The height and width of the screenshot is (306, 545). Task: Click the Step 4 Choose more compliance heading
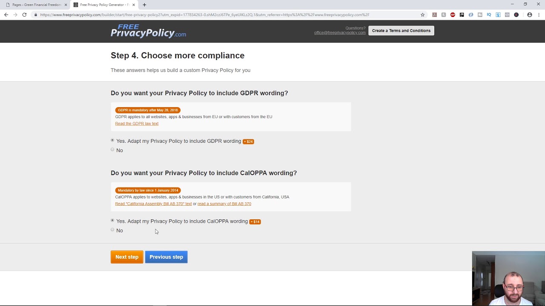[x=178, y=56]
